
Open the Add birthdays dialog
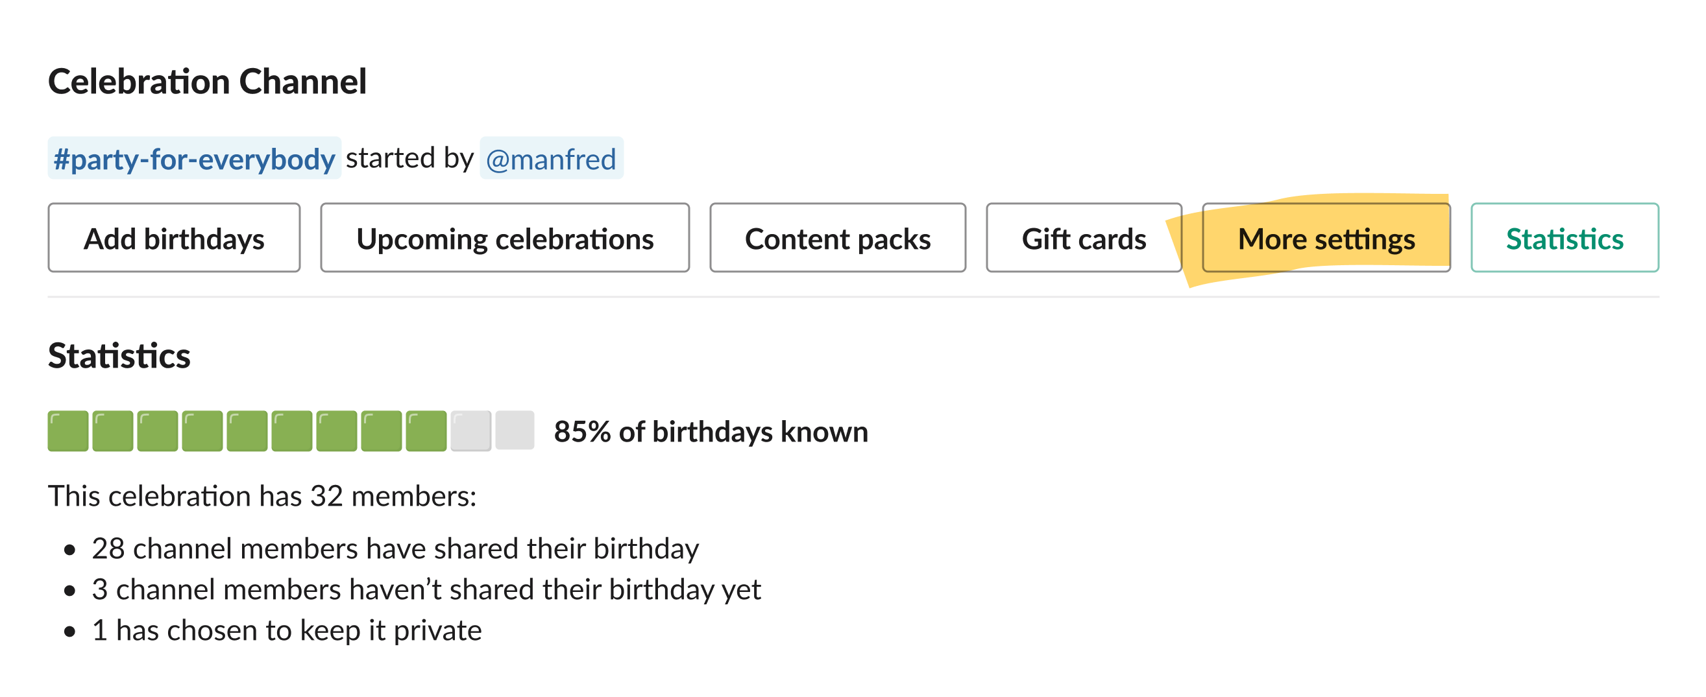coord(174,239)
